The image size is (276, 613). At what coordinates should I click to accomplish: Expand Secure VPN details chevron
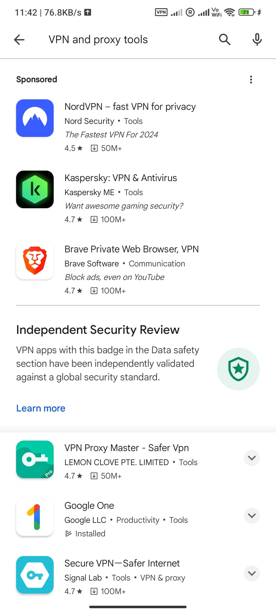pyautogui.click(x=252, y=573)
